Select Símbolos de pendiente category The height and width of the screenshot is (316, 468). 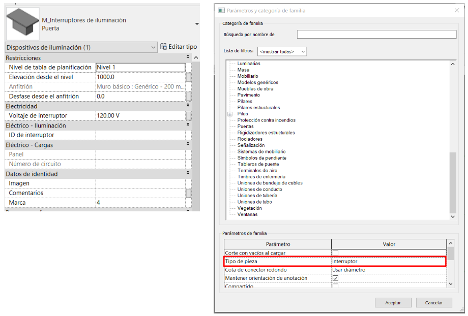click(262, 157)
